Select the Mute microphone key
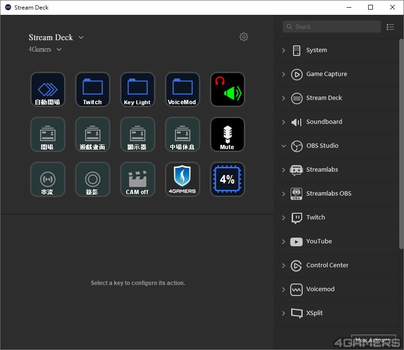 [x=228, y=134]
